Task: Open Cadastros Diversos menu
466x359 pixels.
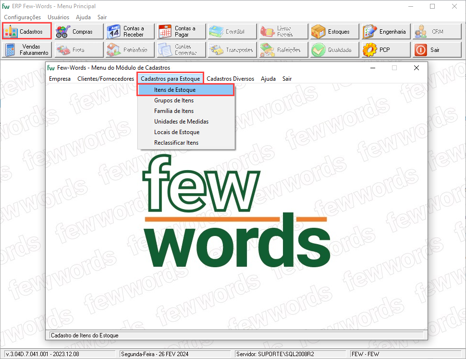Action: [x=230, y=79]
